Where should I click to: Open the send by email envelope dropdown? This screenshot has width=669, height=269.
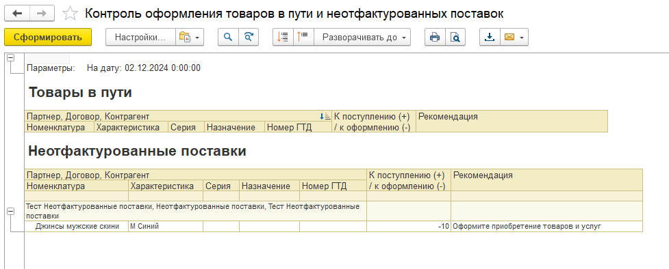coord(514,37)
